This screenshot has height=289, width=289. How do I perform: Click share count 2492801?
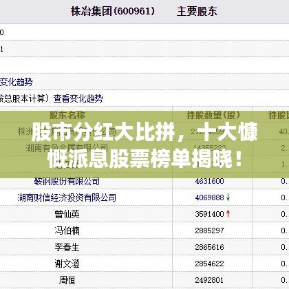(209, 280)
